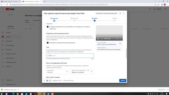Click the browser reload button
Screen dimensions: 169x95
point(7,5)
